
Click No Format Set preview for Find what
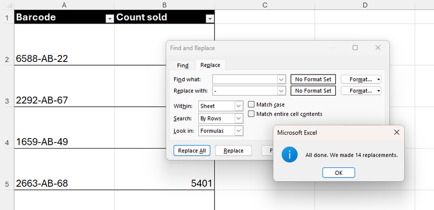click(x=313, y=79)
